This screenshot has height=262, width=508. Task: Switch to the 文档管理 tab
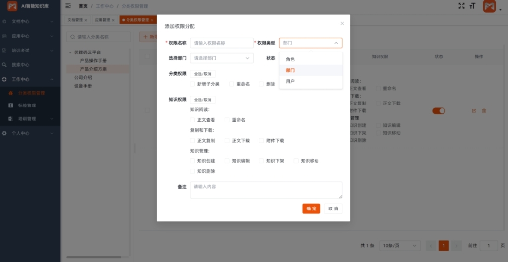pos(75,20)
